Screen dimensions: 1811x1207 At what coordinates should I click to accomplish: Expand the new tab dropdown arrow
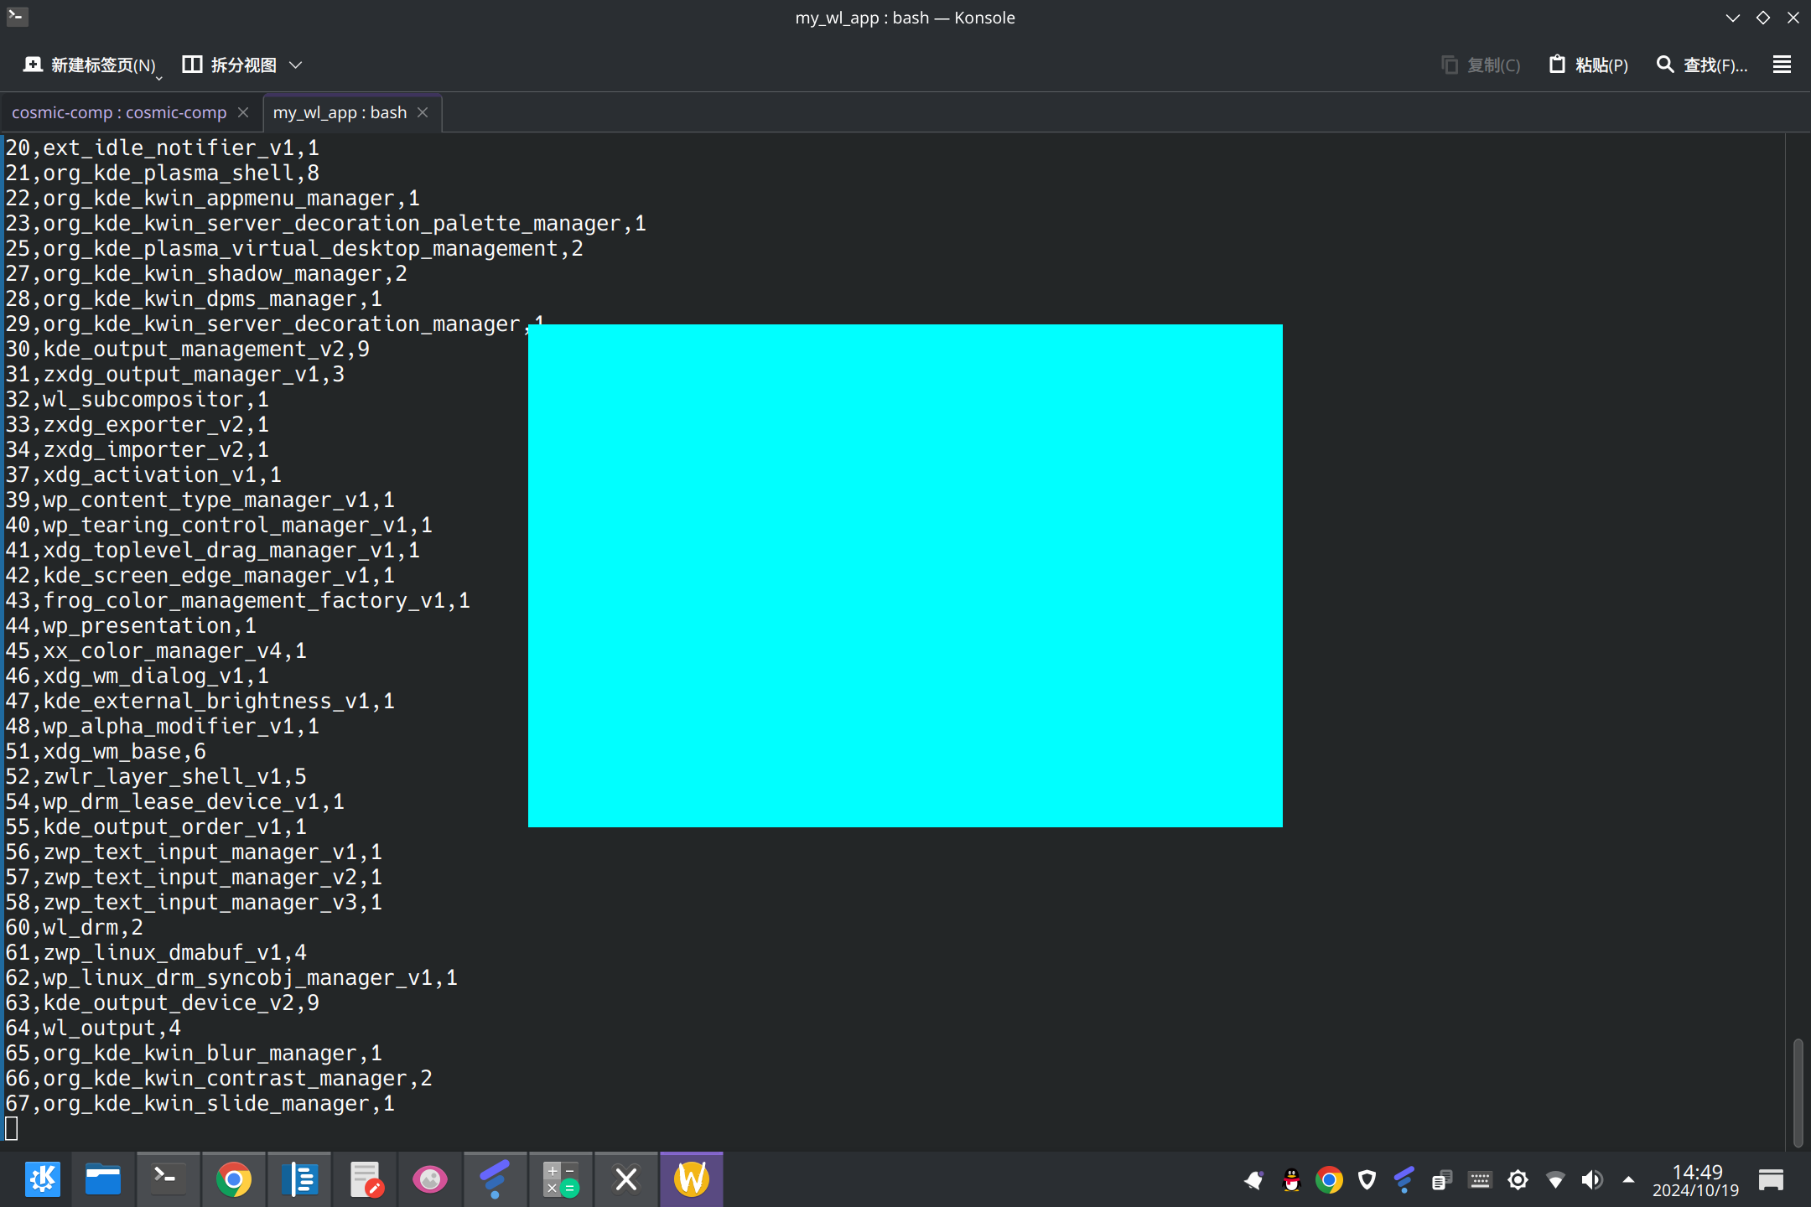[x=158, y=77]
